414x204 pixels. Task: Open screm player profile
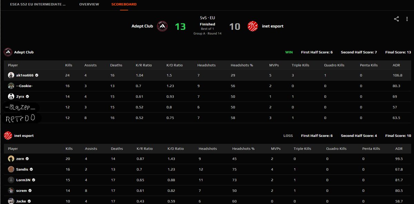(21, 191)
